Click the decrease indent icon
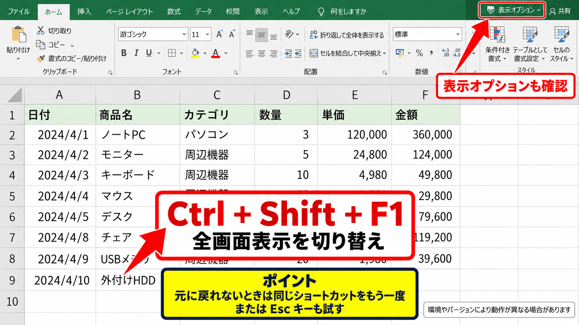 [288, 53]
